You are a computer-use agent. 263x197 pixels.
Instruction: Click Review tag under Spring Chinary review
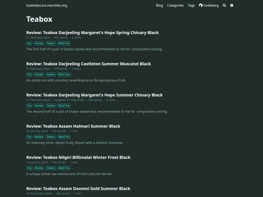39,43
